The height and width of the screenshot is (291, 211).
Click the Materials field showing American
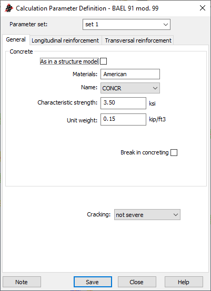coord(130,74)
